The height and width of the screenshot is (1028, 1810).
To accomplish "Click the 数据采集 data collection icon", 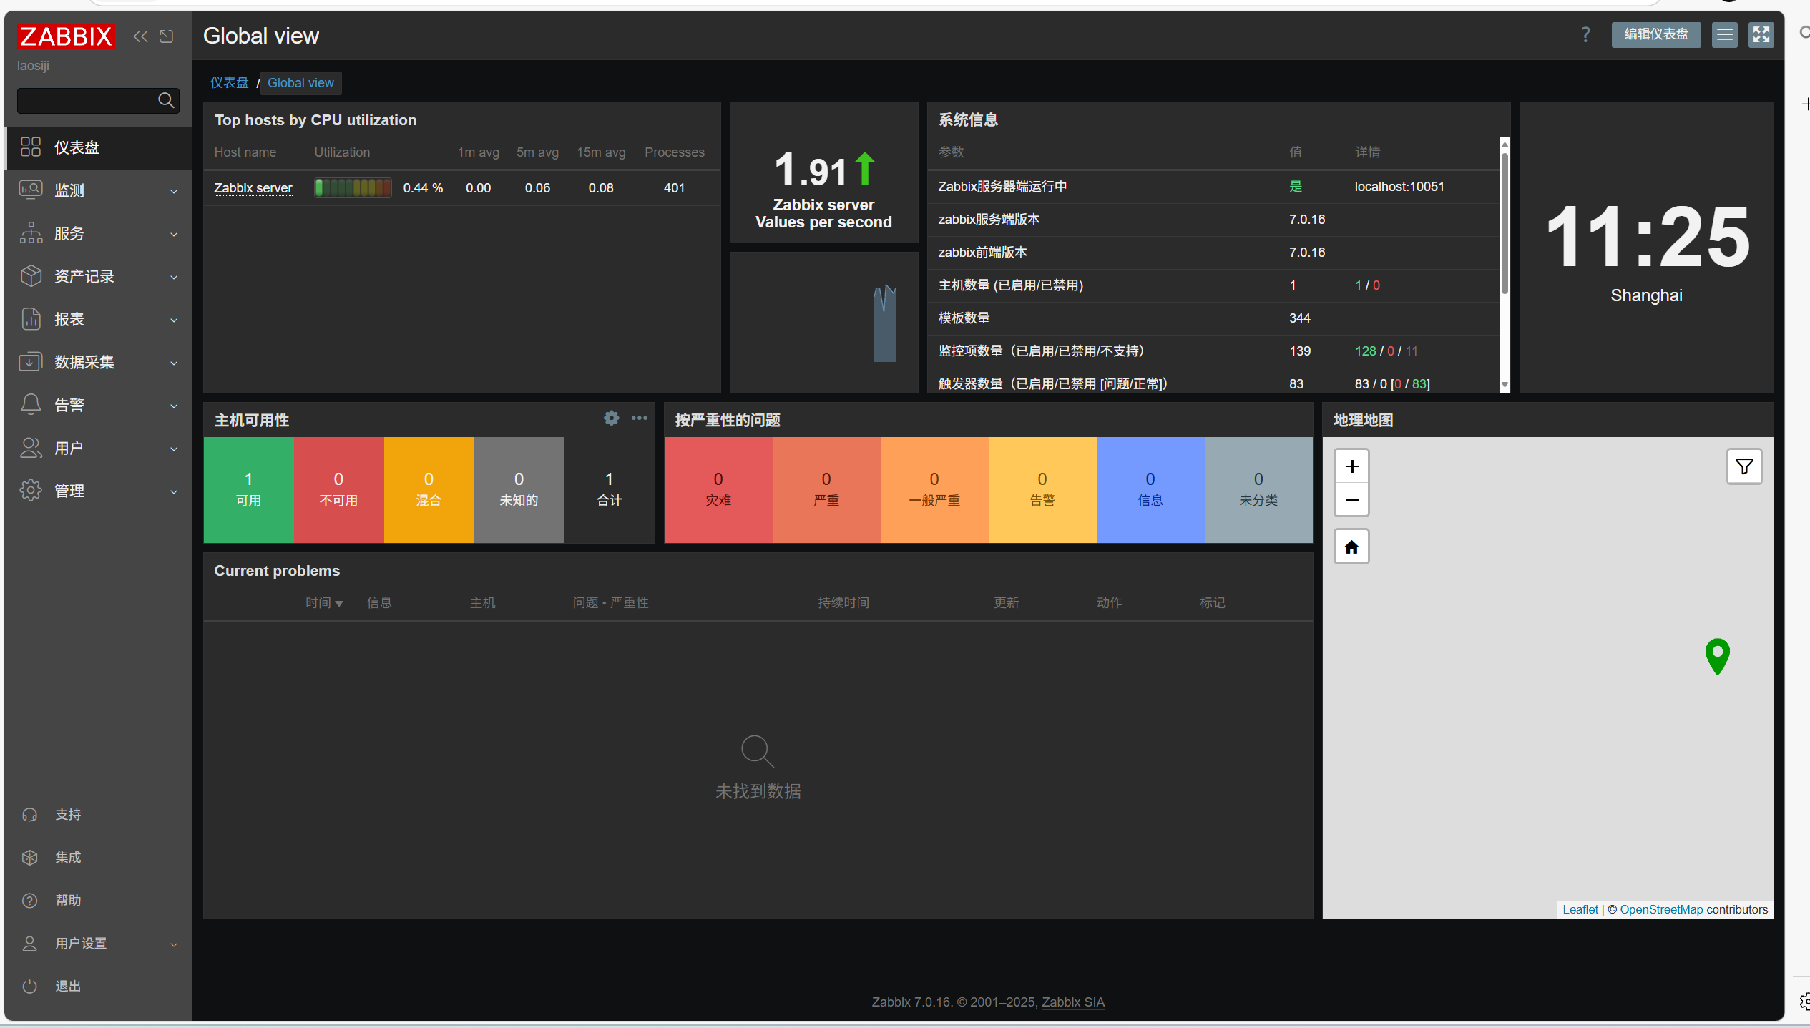I will coord(31,362).
